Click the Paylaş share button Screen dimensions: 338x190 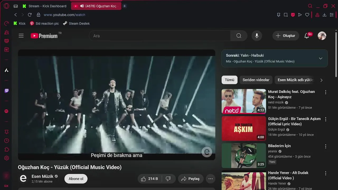pos(191,179)
